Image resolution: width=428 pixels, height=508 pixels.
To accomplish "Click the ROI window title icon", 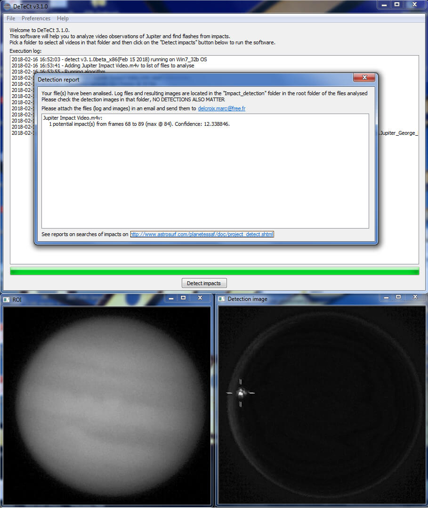I will pos(7,299).
